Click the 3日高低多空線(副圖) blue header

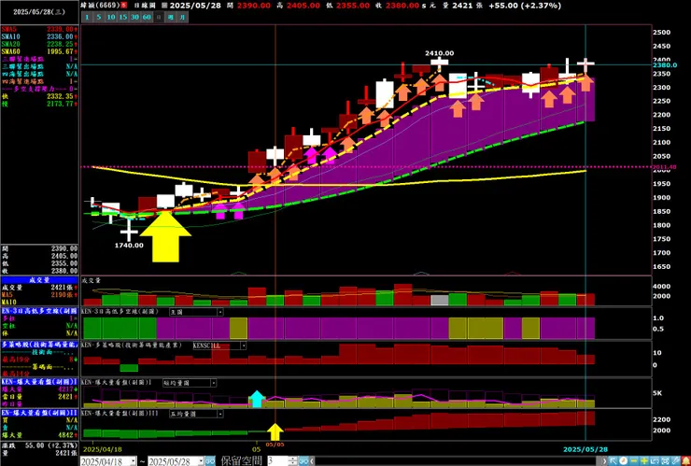[39, 311]
